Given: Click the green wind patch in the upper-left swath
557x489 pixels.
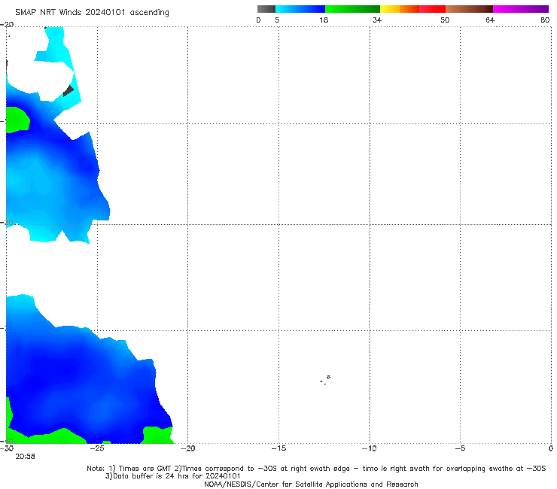Looking at the screenshot, I should point(17,120).
